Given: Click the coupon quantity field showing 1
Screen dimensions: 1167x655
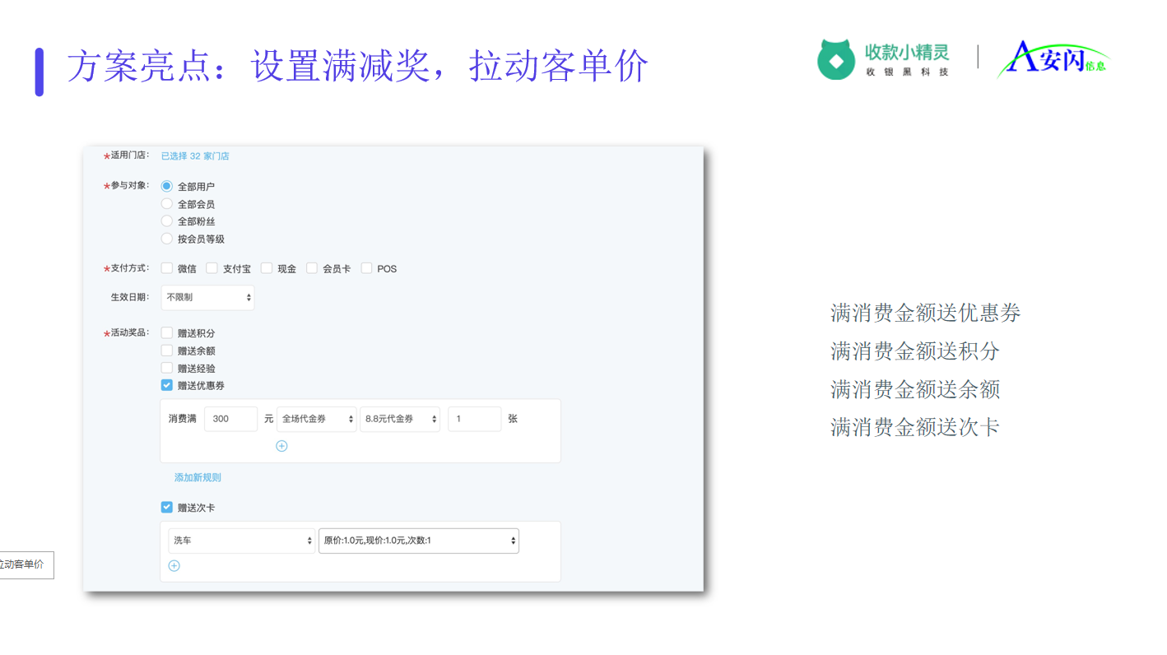Looking at the screenshot, I should pyautogui.click(x=475, y=419).
